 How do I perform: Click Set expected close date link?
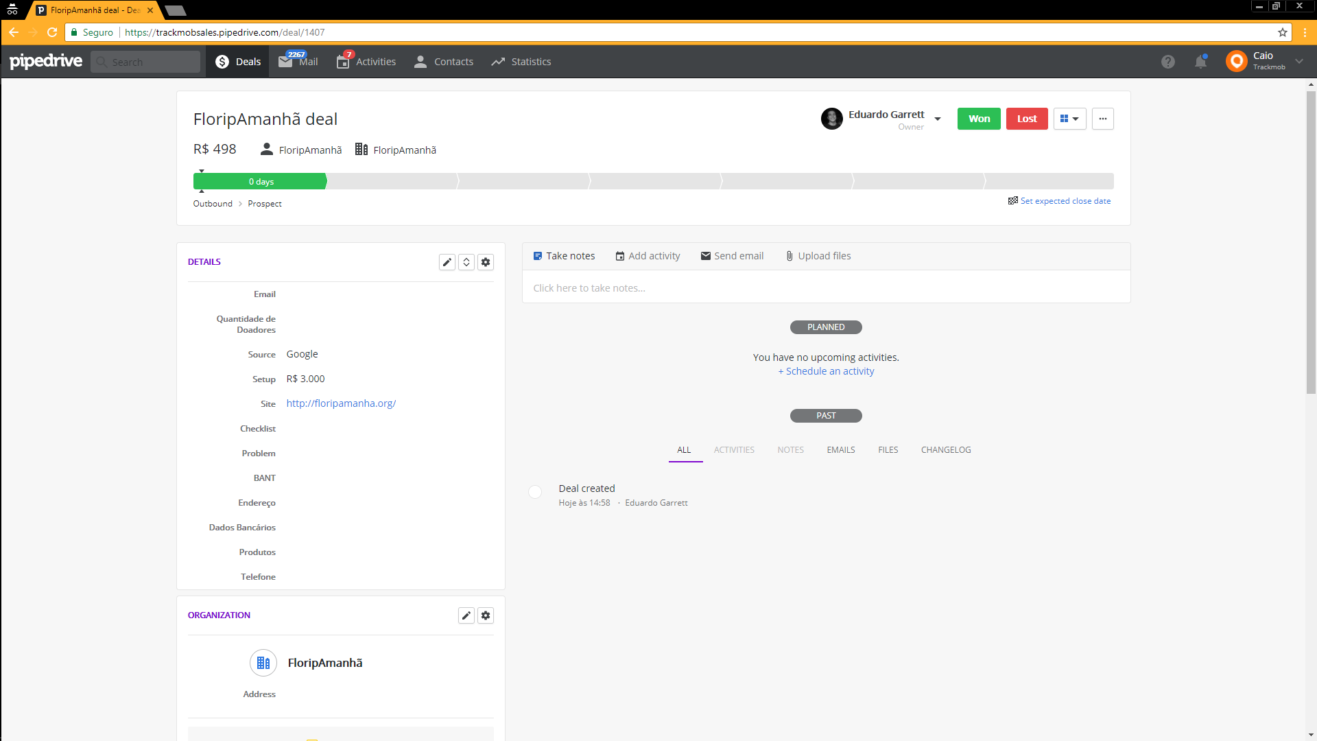click(x=1065, y=201)
